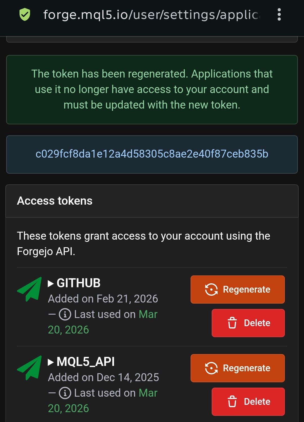The height and width of the screenshot is (422, 304).
Task: Click the refresh icon on MQL5_API Regenerate
Action: [x=211, y=368]
